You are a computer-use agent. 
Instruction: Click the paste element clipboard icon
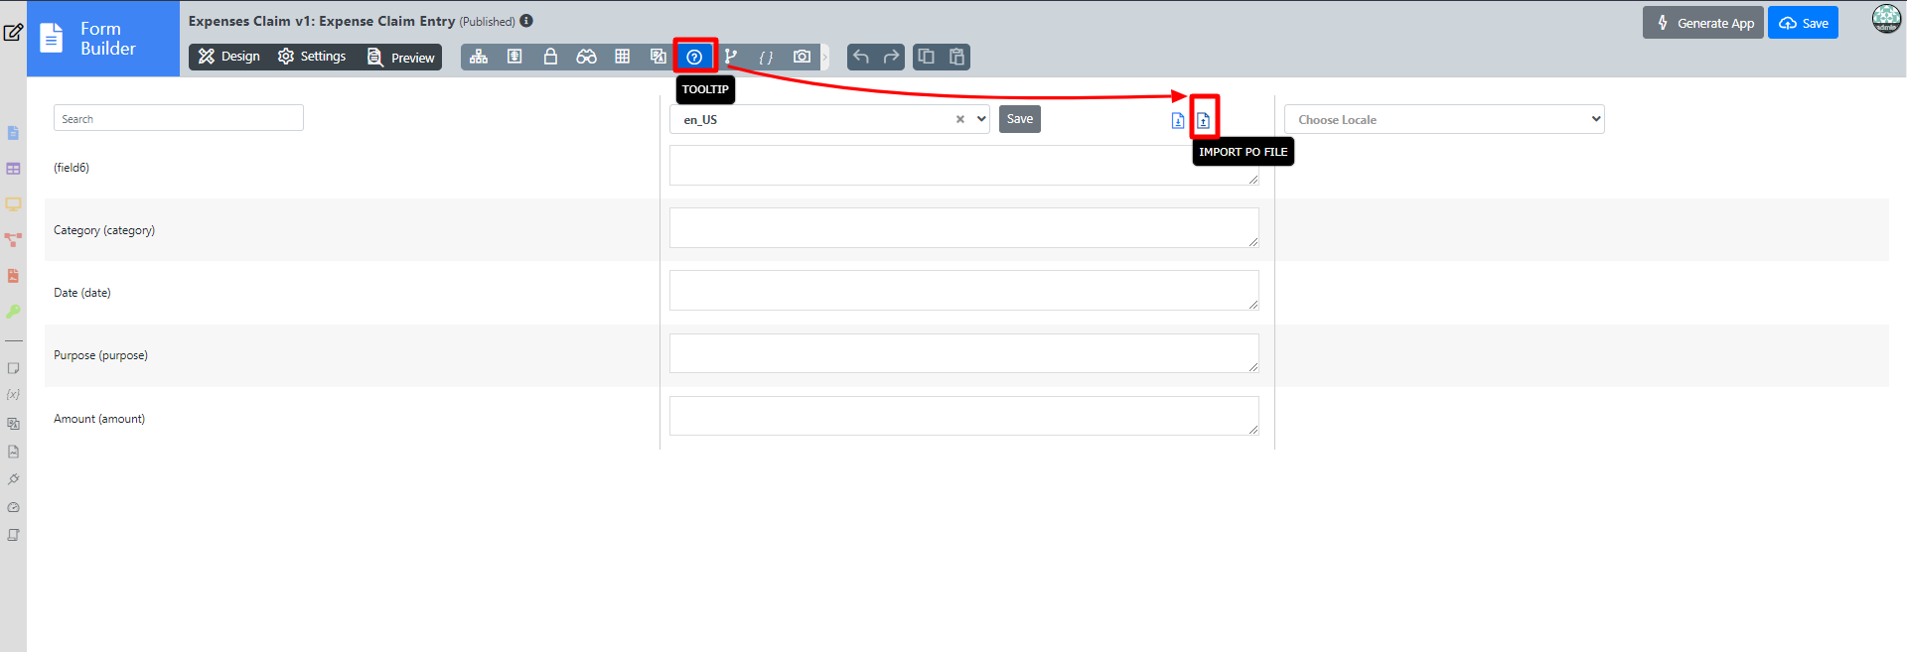956,57
